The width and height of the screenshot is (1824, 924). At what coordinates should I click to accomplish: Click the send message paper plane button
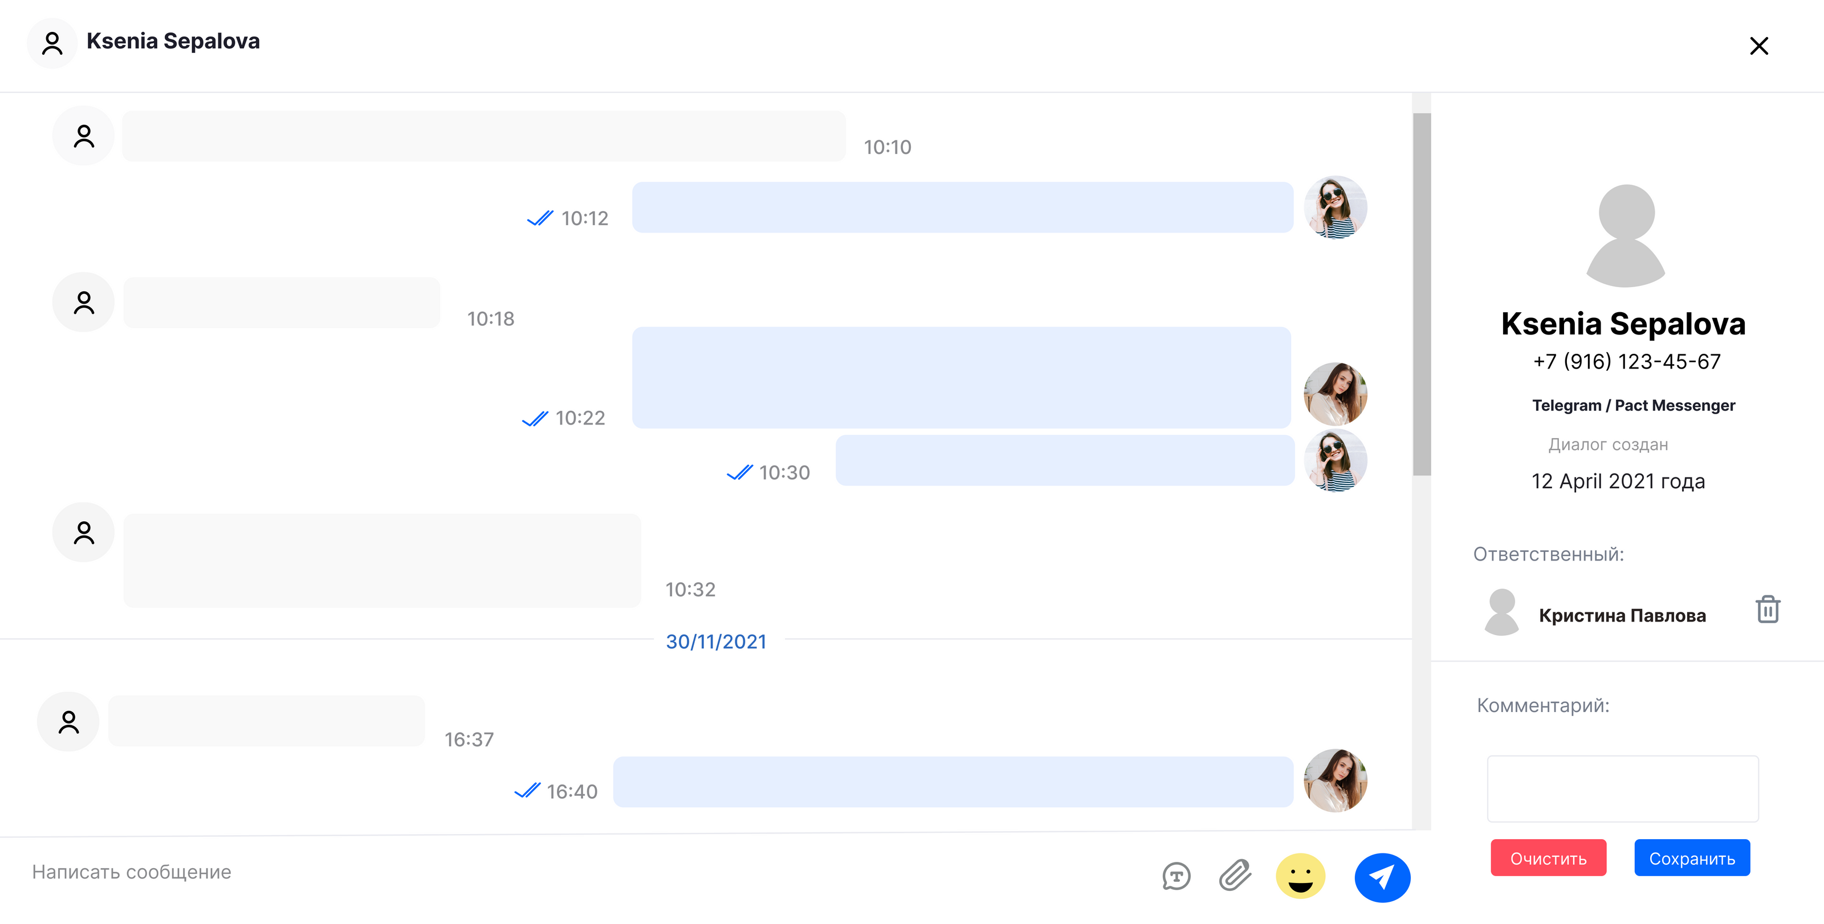[1382, 877]
